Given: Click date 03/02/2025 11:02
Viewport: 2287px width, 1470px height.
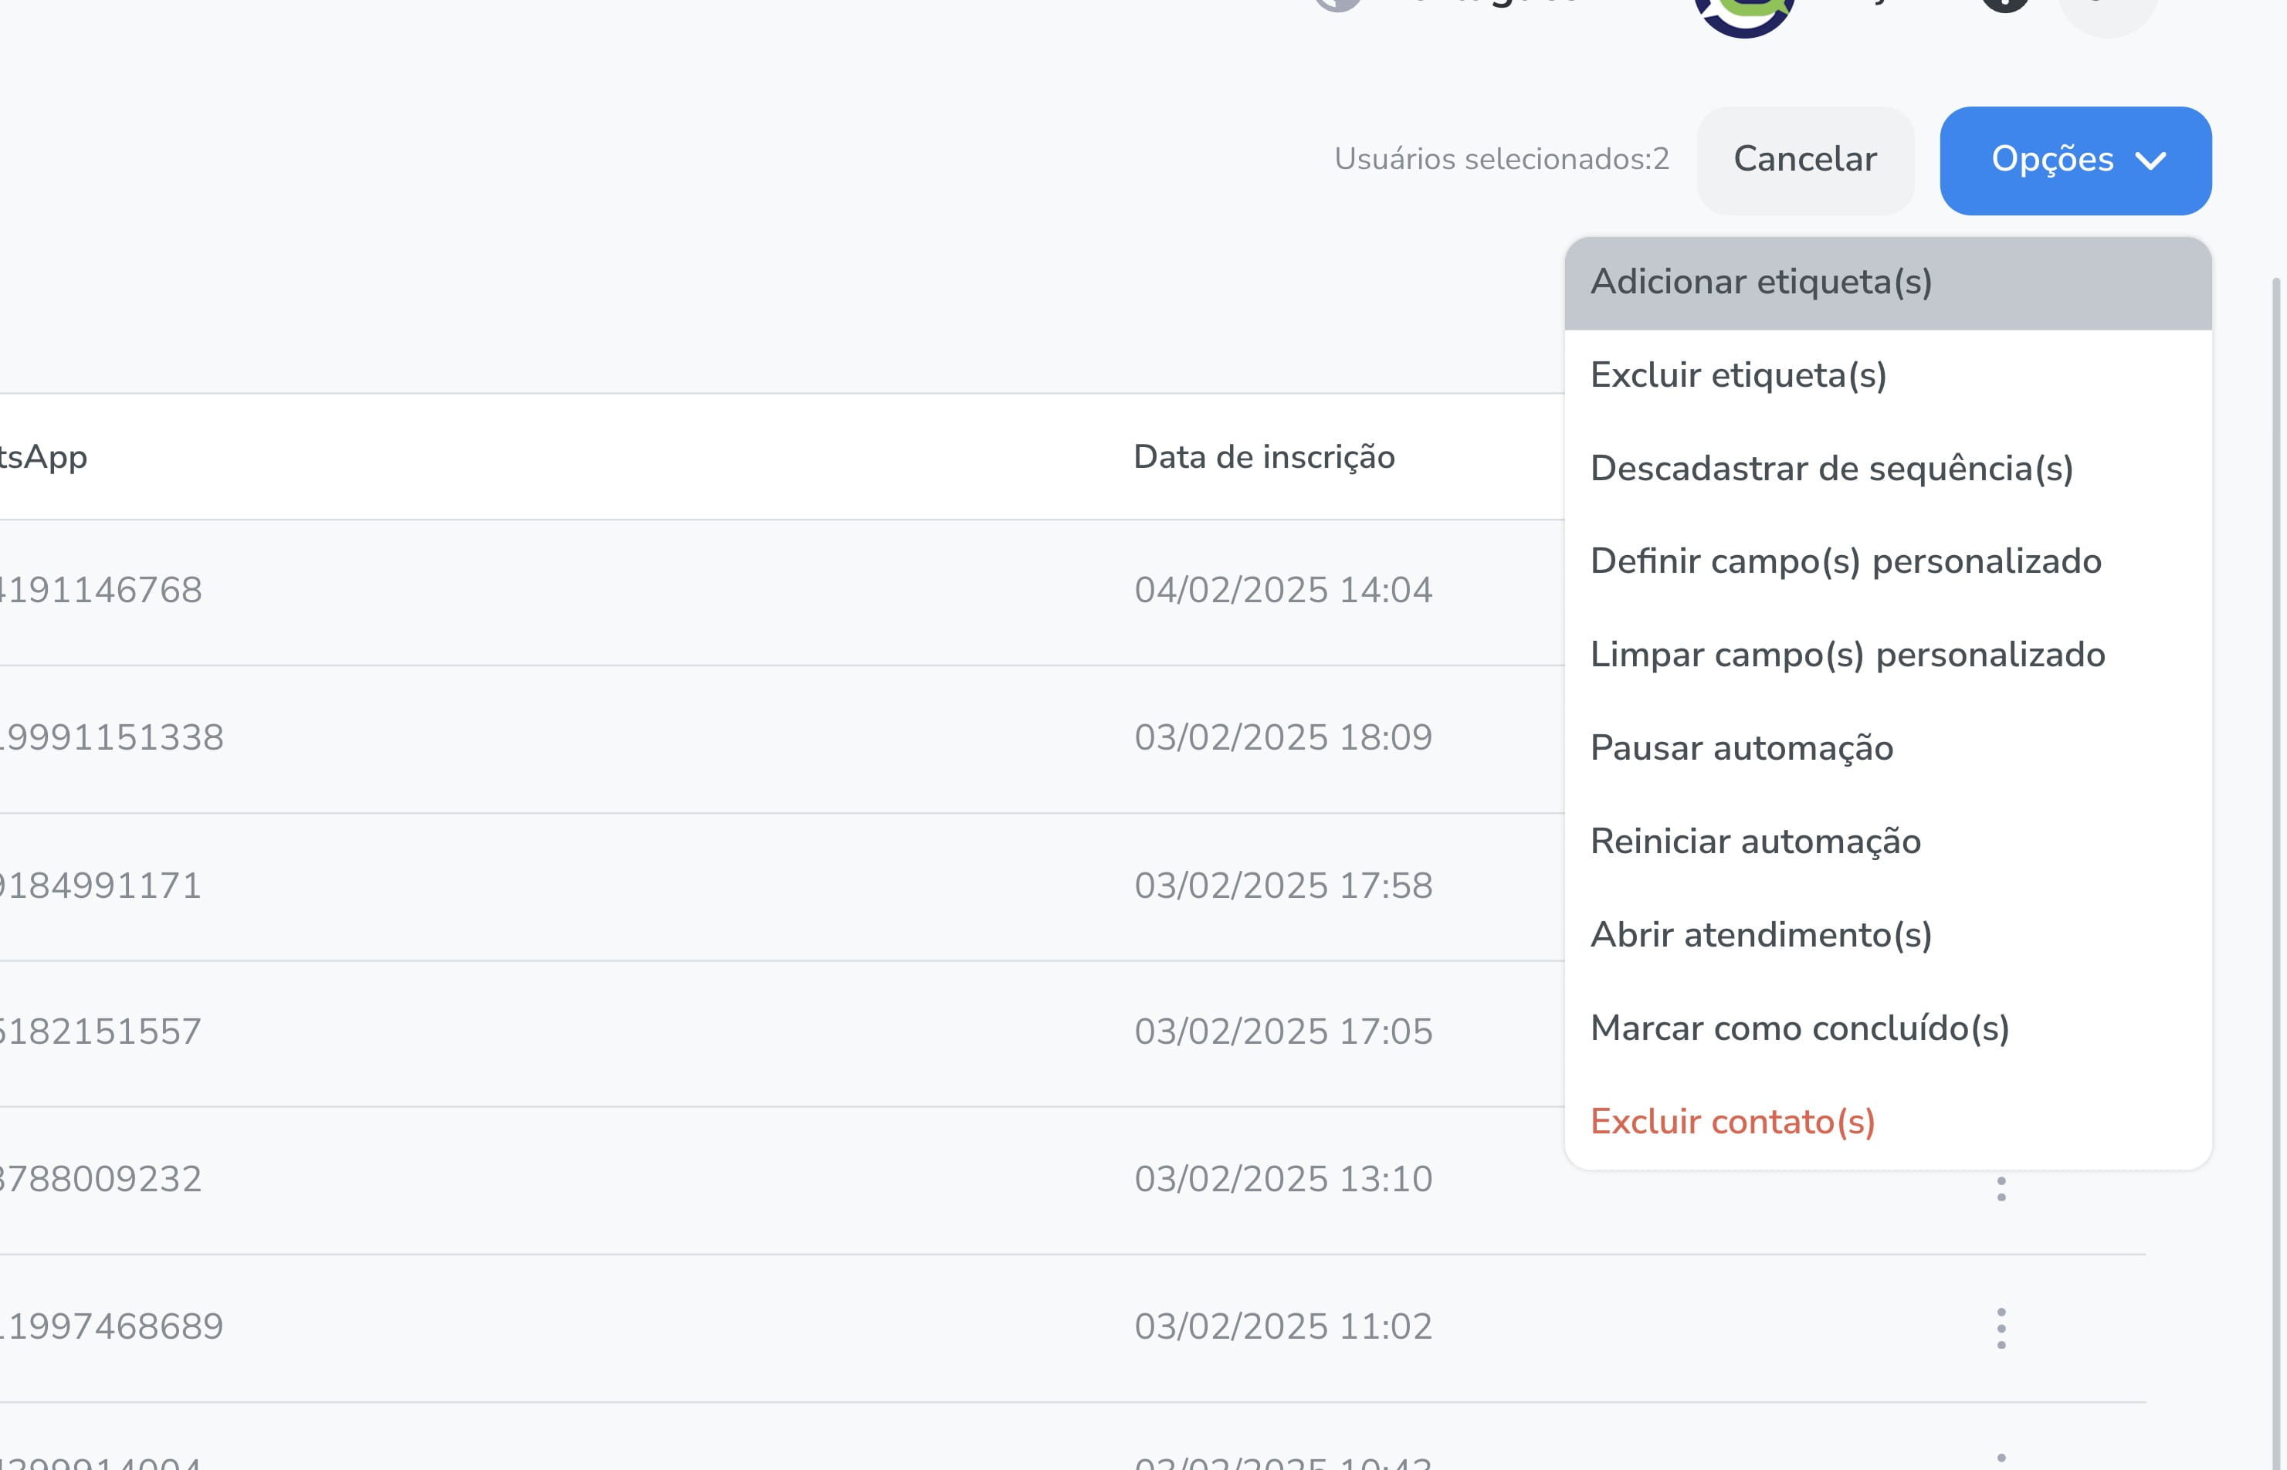Looking at the screenshot, I should (x=1282, y=1327).
